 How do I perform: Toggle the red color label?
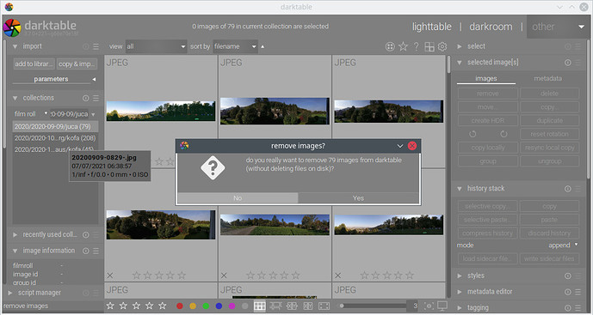tap(180, 306)
